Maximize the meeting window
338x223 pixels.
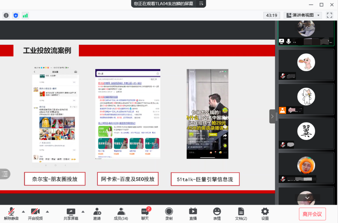pos(321,5)
